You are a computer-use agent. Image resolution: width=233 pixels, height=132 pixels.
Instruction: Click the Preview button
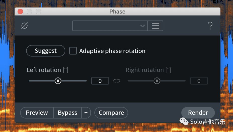(x=37, y=112)
